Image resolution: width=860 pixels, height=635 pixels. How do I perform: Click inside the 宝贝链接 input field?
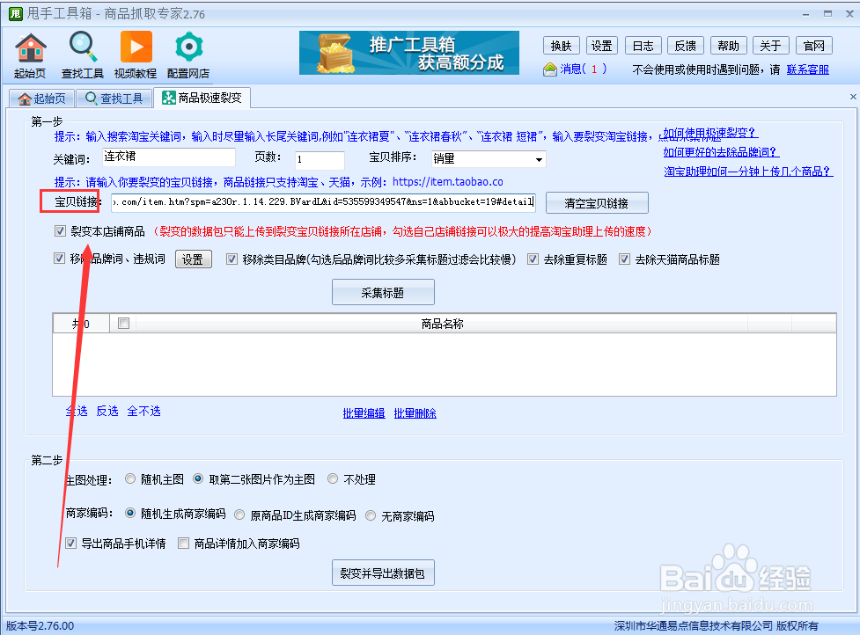[317, 202]
